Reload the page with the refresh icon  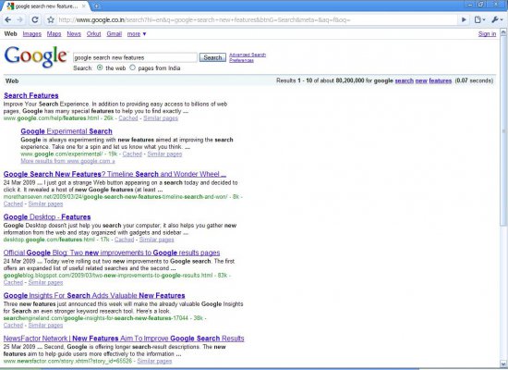(35, 19)
